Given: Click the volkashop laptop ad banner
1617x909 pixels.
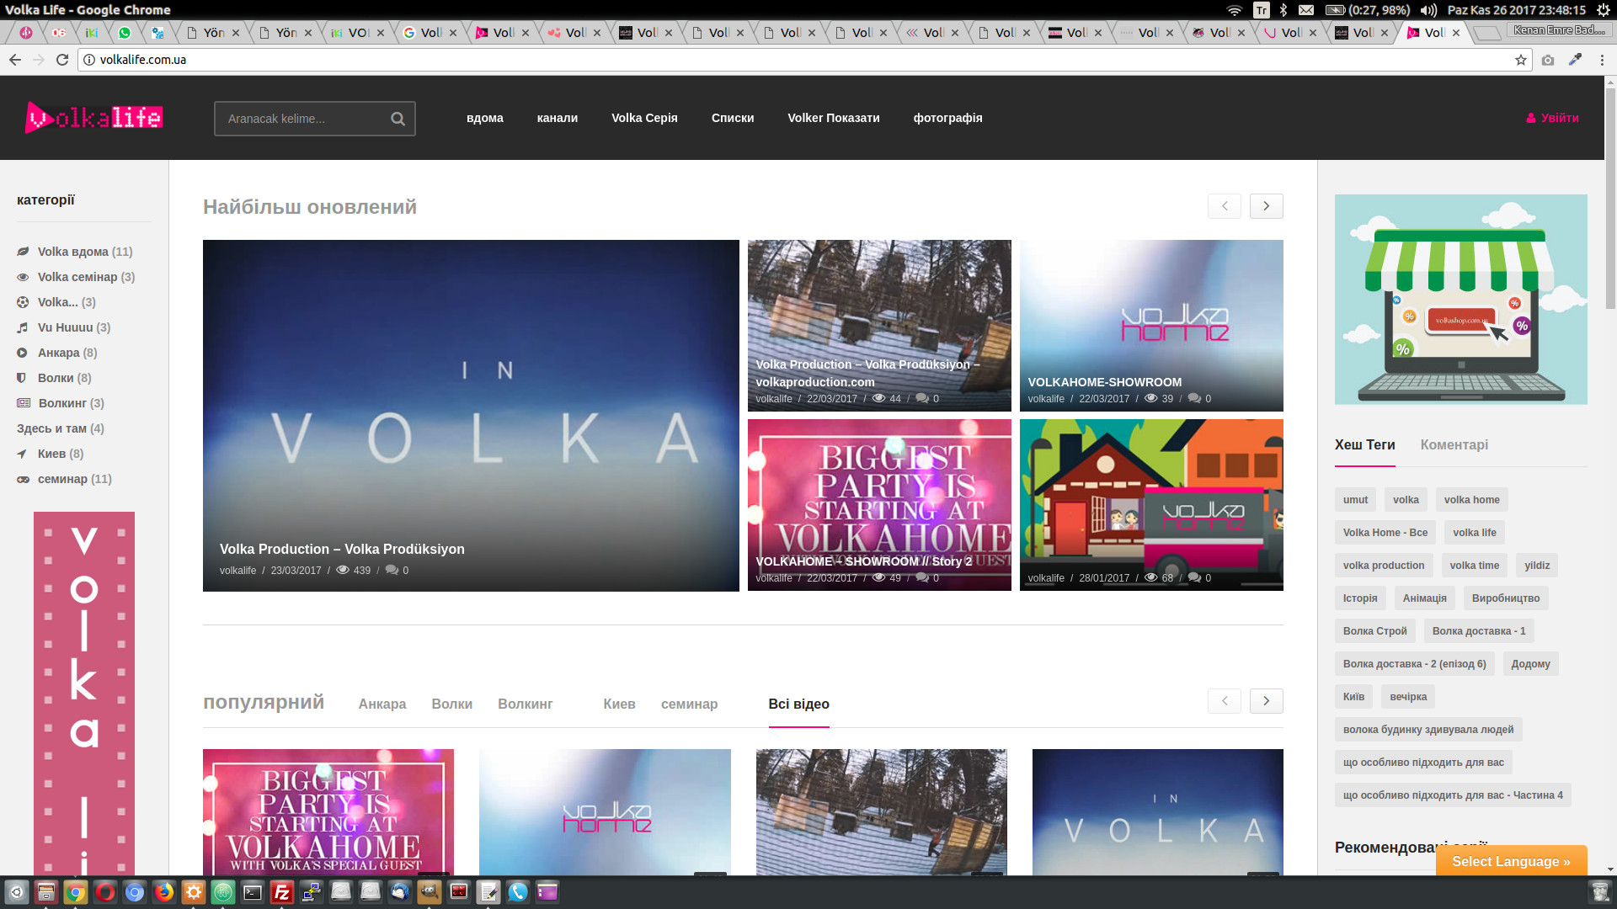Looking at the screenshot, I should click(1461, 300).
